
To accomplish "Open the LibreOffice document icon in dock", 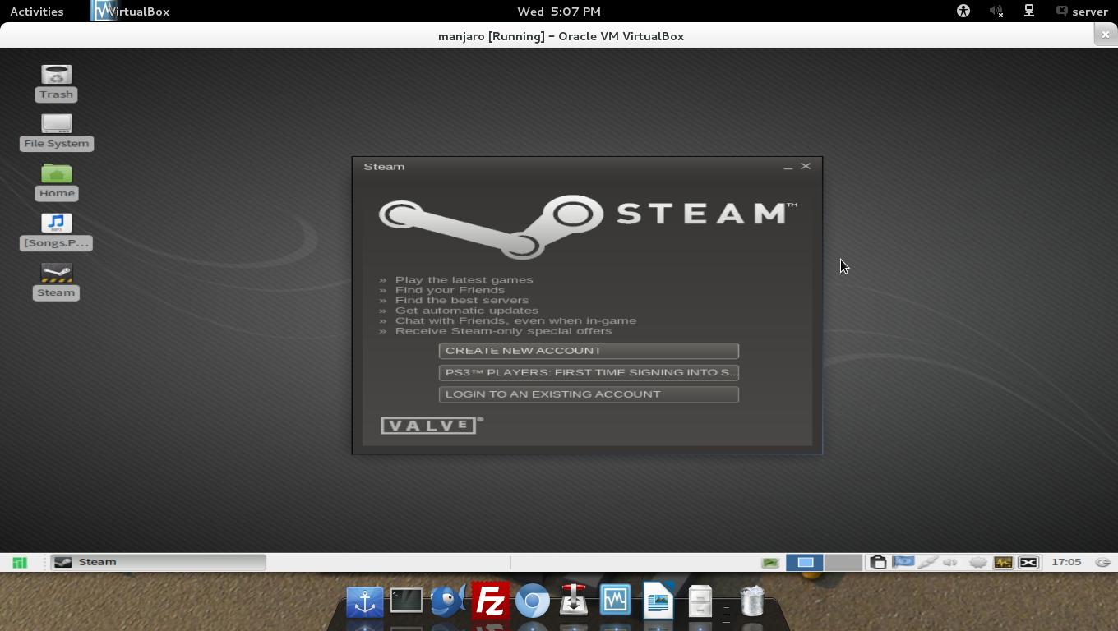I will click(658, 601).
